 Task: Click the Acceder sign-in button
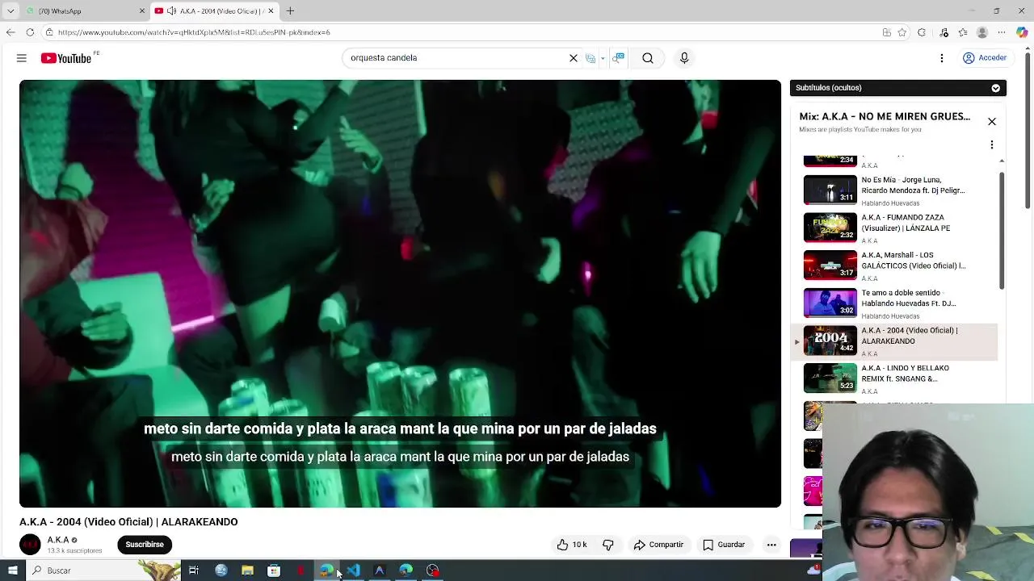click(x=985, y=58)
